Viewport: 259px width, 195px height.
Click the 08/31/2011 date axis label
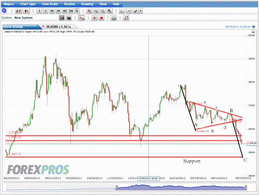click(x=53, y=178)
